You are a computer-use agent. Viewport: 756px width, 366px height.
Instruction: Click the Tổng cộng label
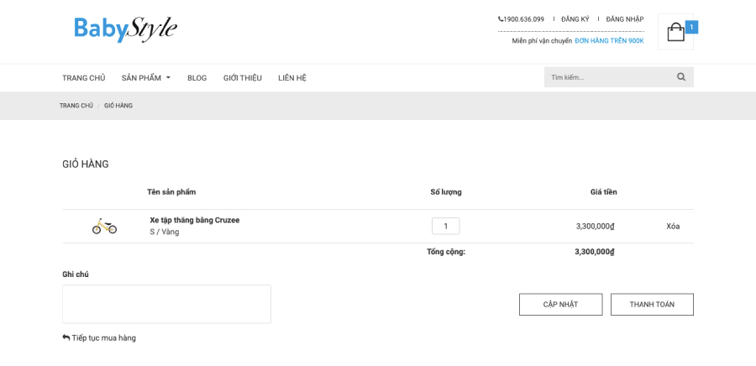(x=446, y=251)
